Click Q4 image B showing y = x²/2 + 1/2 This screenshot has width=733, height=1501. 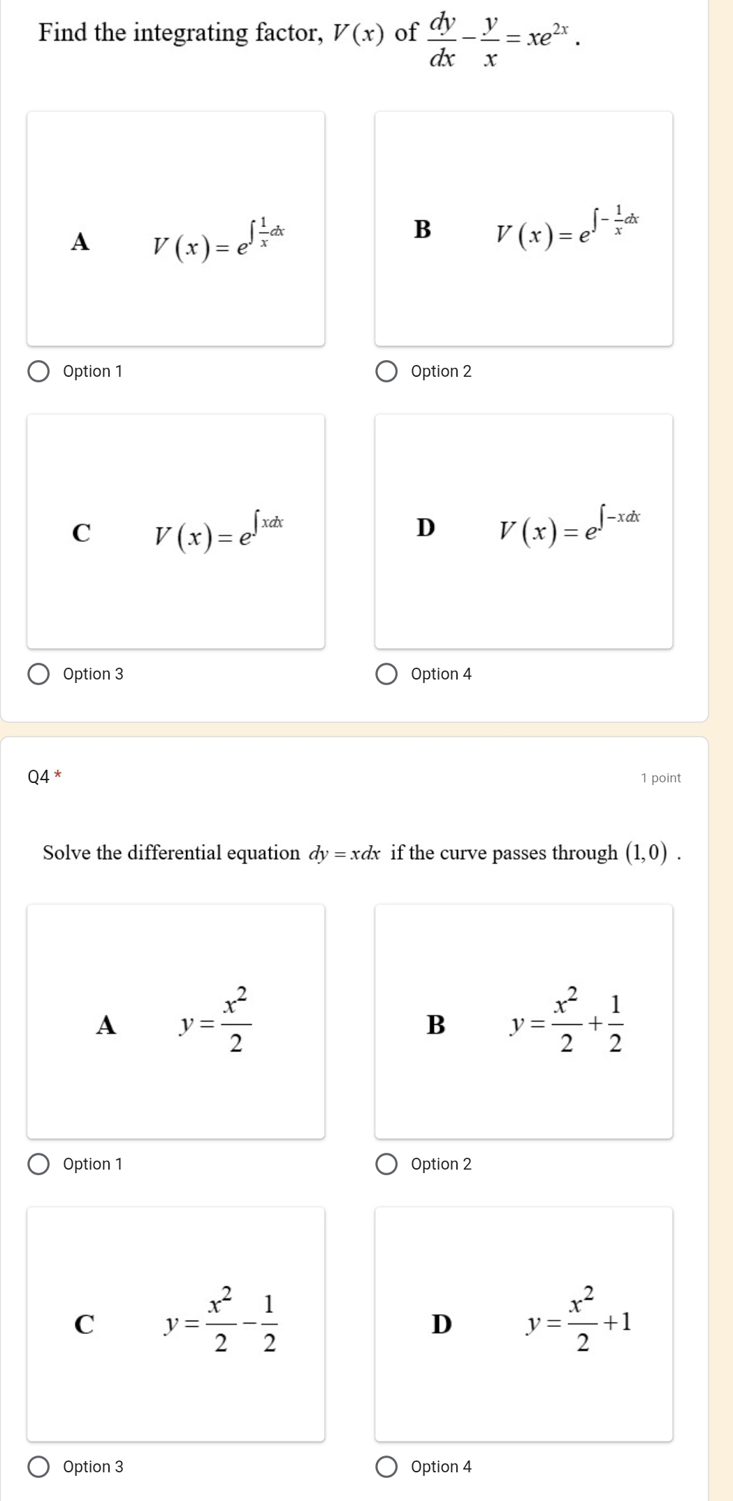tap(524, 1021)
